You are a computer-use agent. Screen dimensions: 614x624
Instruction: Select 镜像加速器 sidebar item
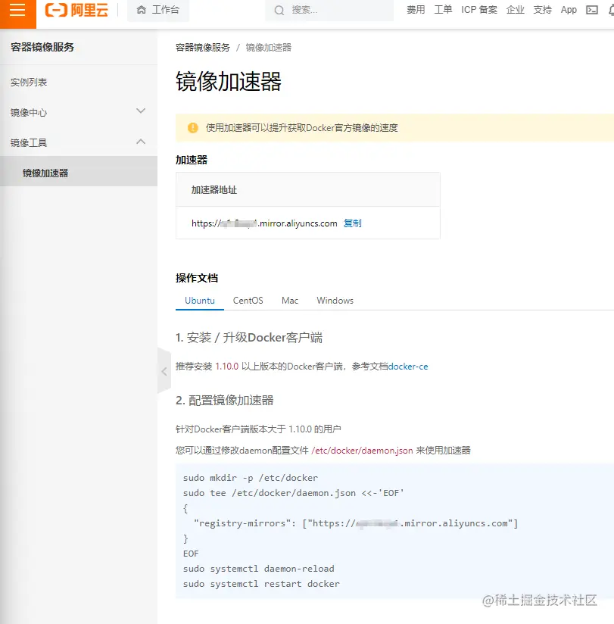(79, 173)
